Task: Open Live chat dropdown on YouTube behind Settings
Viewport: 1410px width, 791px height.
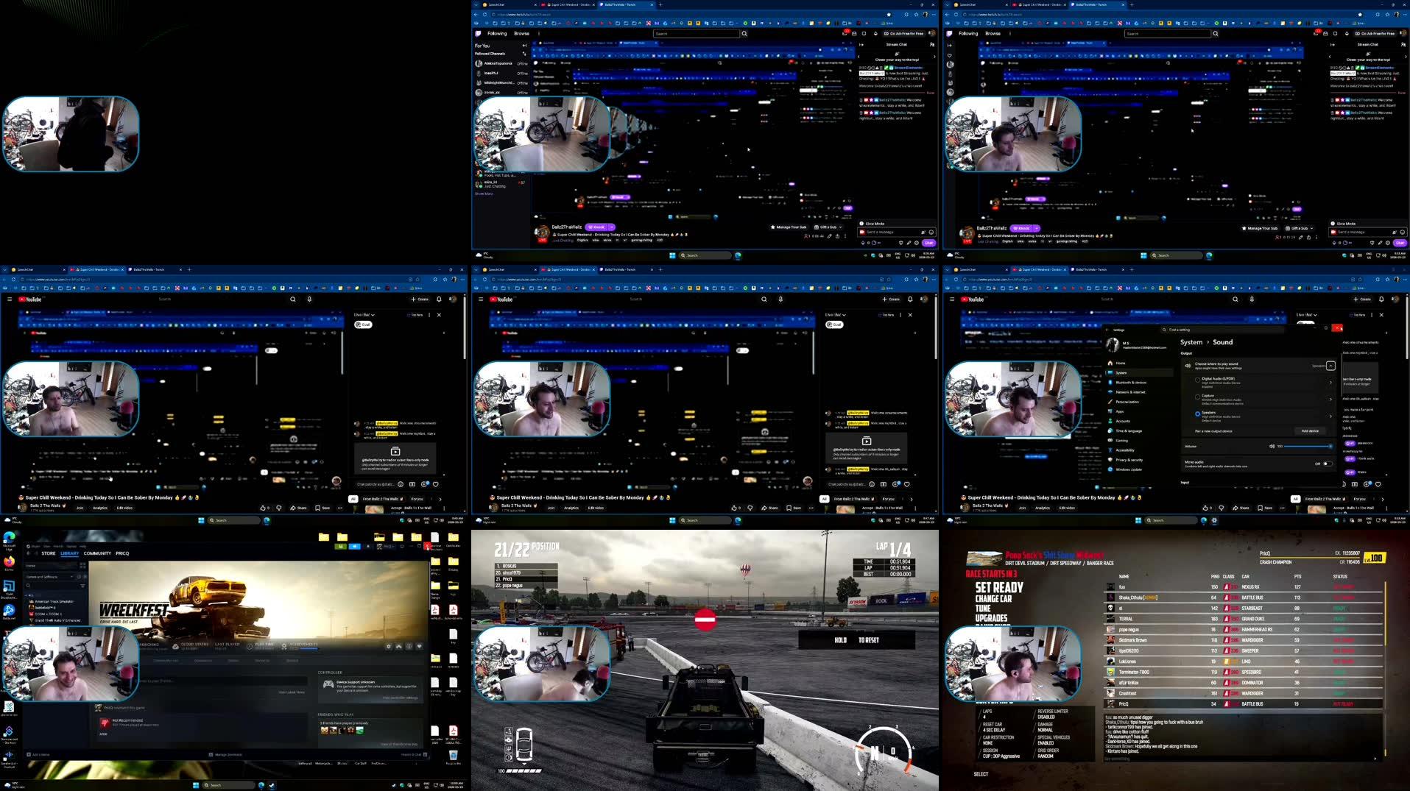Action: [1307, 315]
